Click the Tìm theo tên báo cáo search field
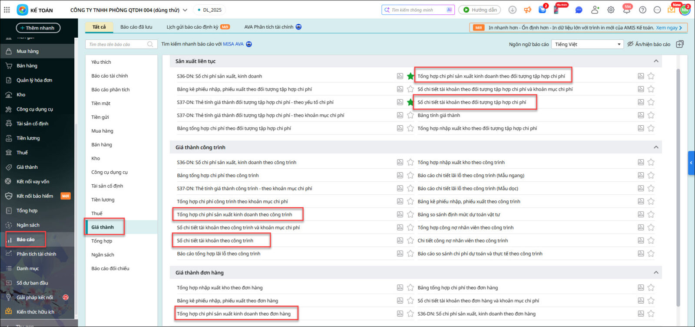This screenshot has height=327, width=695. [117, 44]
